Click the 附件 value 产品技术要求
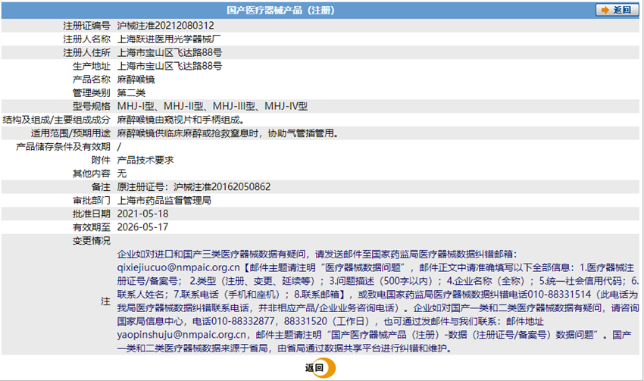This screenshot has width=644, height=381. [x=145, y=160]
